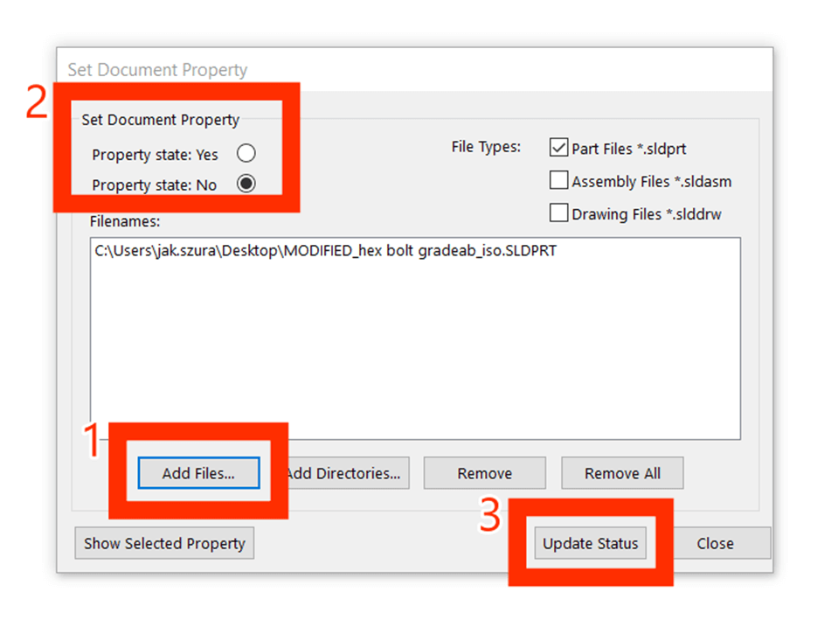This screenshot has width=838, height=634.
Task: Click the 'Filenames:' label
Action: [123, 222]
